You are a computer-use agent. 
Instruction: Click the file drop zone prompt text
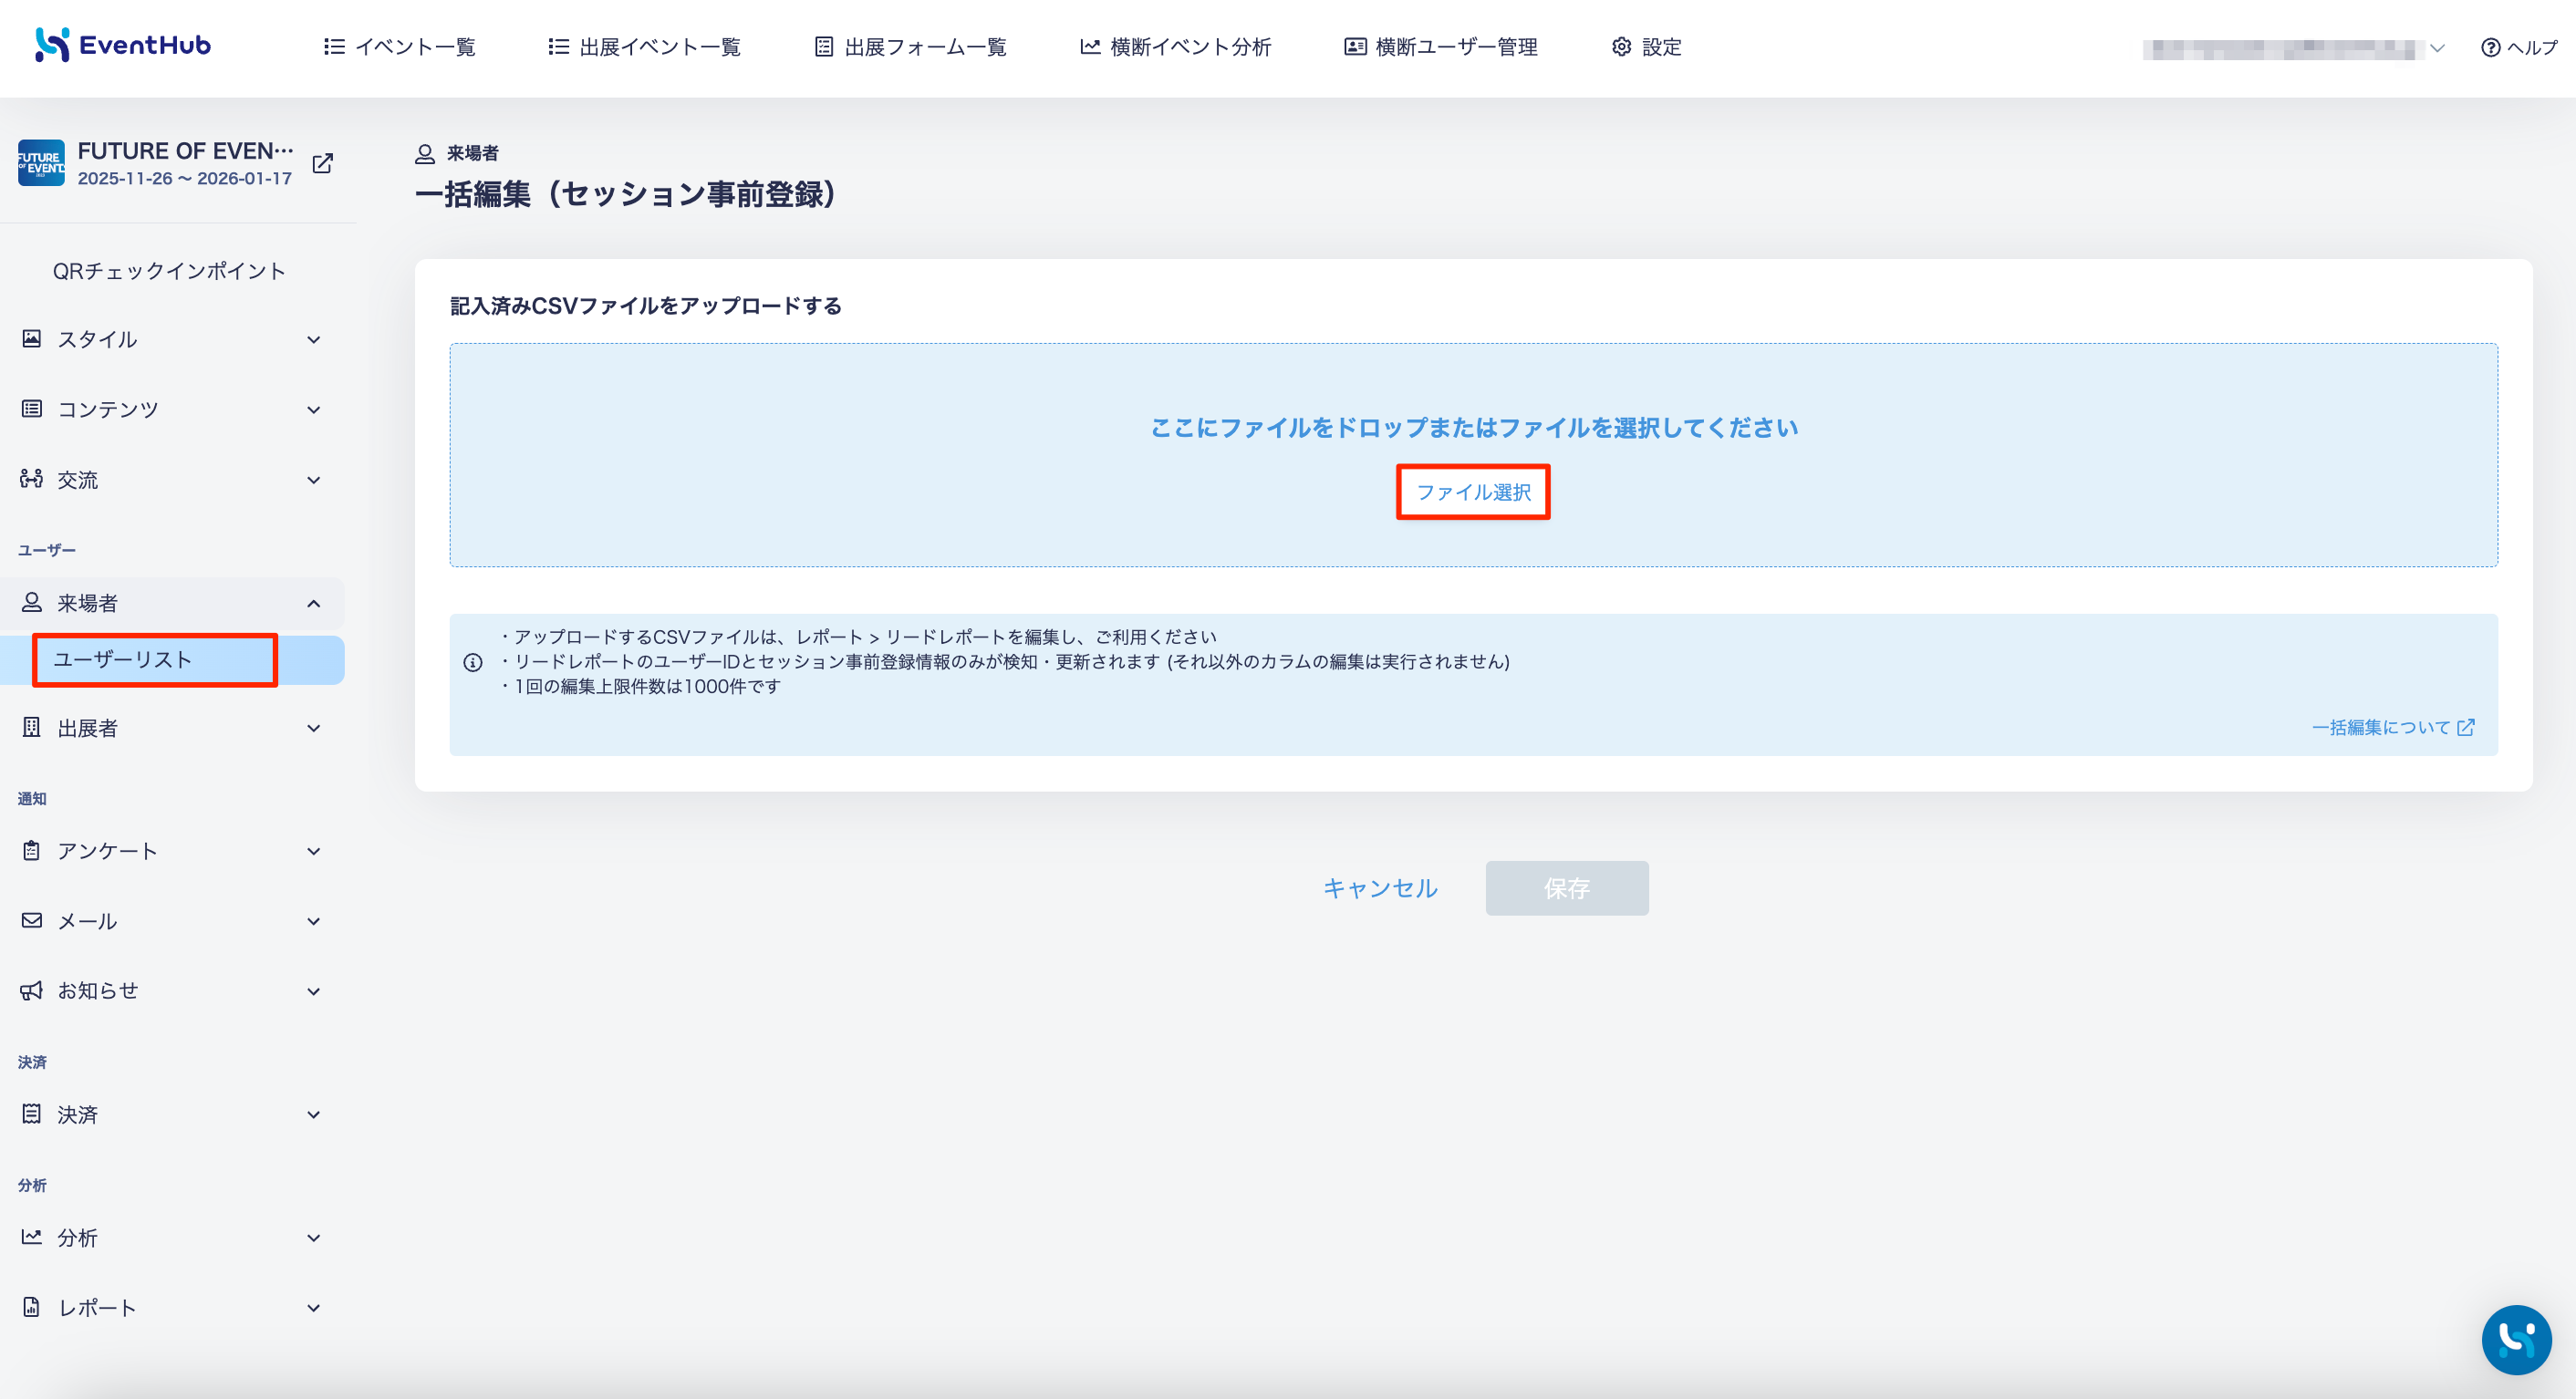pos(1474,428)
